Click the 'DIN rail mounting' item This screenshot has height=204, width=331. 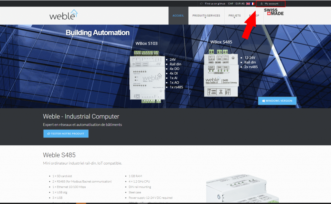140,187
